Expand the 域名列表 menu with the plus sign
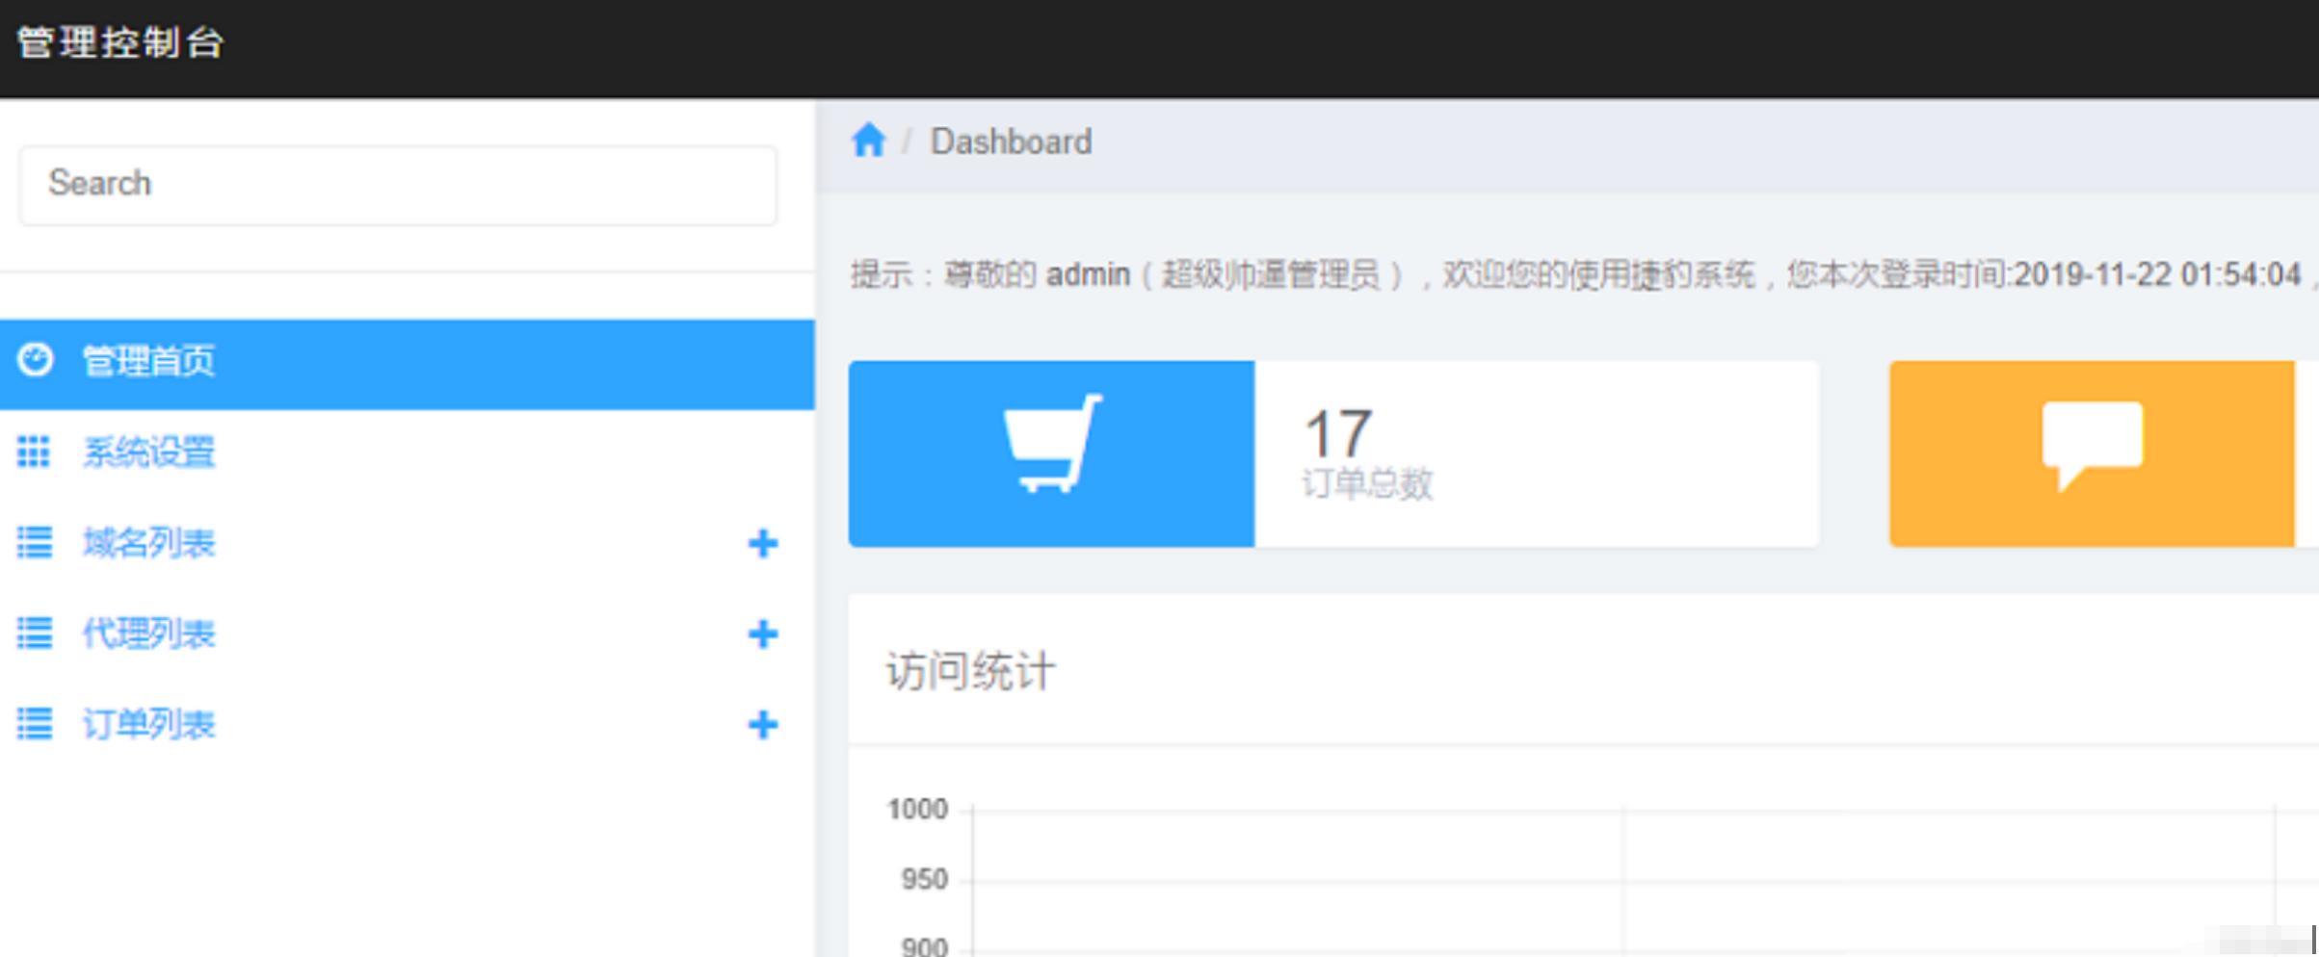2319x957 pixels. pos(762,543)
